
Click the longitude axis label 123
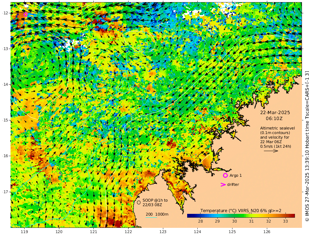coord(163,232)
